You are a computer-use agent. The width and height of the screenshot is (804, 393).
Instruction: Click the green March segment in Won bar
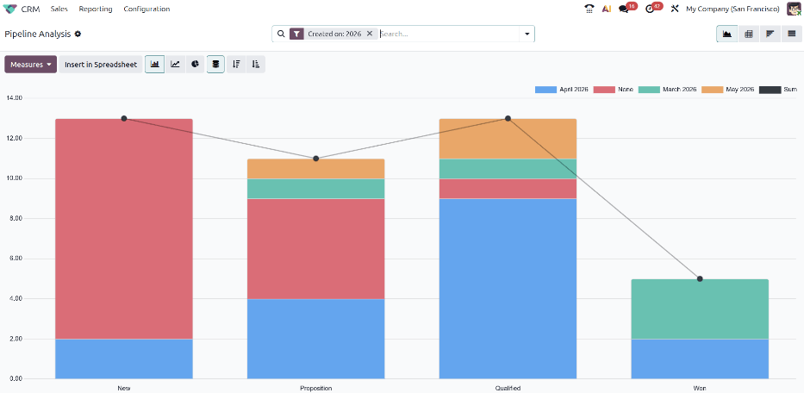click(700, 309)
